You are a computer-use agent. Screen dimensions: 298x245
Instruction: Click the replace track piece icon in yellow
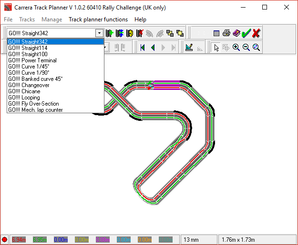tap(130, 33)
